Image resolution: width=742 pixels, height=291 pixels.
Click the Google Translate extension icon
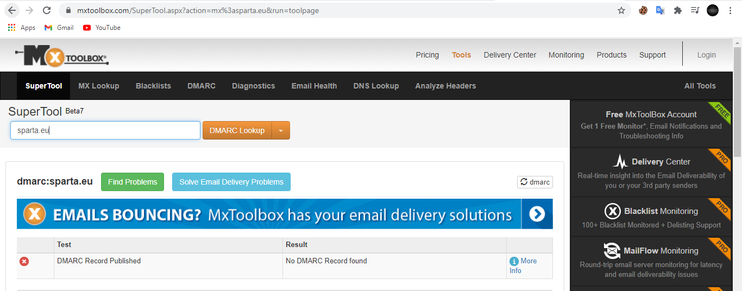[x=660, y=10]
